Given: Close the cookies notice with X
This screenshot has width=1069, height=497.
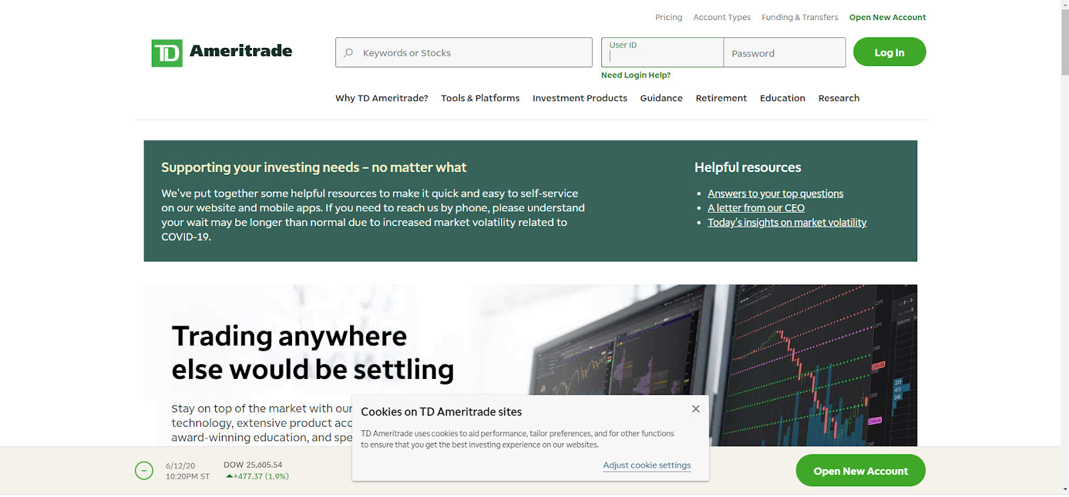Looking at the screenshot, I should point(696,409).
